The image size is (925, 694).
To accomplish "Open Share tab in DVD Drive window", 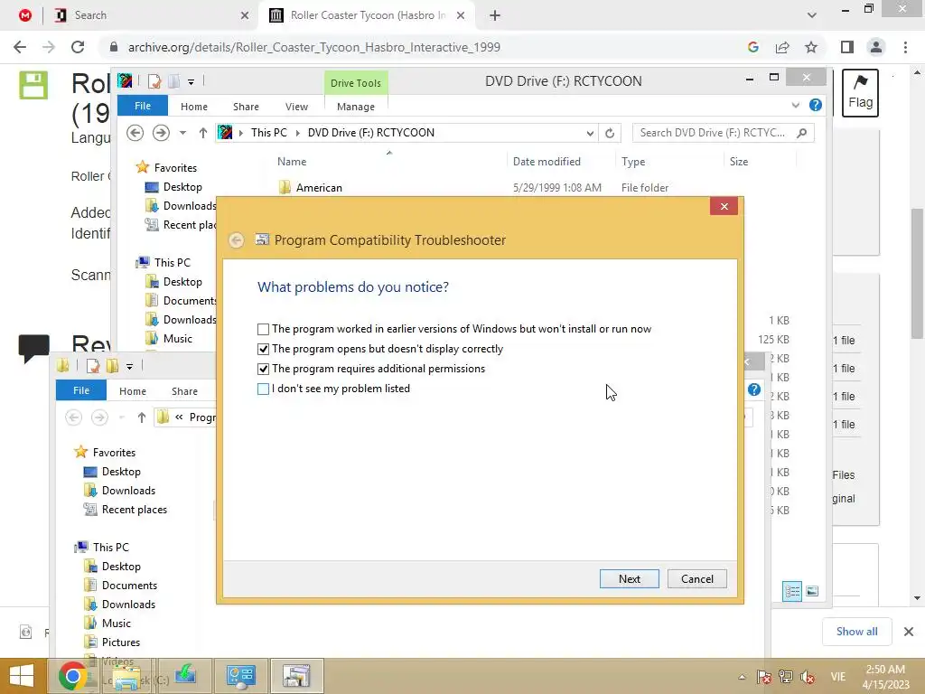I will 246,107.
